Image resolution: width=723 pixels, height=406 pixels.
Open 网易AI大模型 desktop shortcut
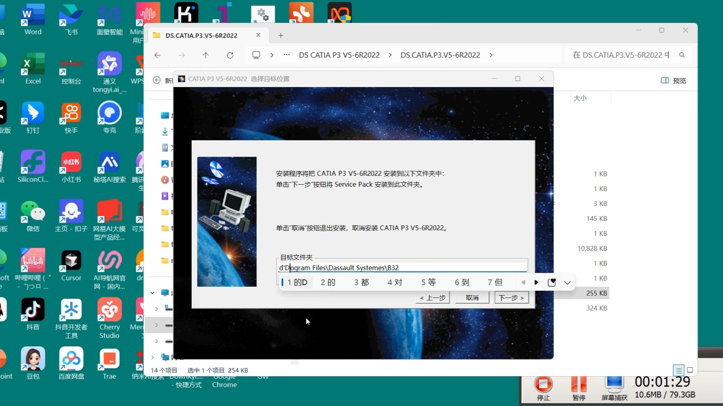pos(109,220)
